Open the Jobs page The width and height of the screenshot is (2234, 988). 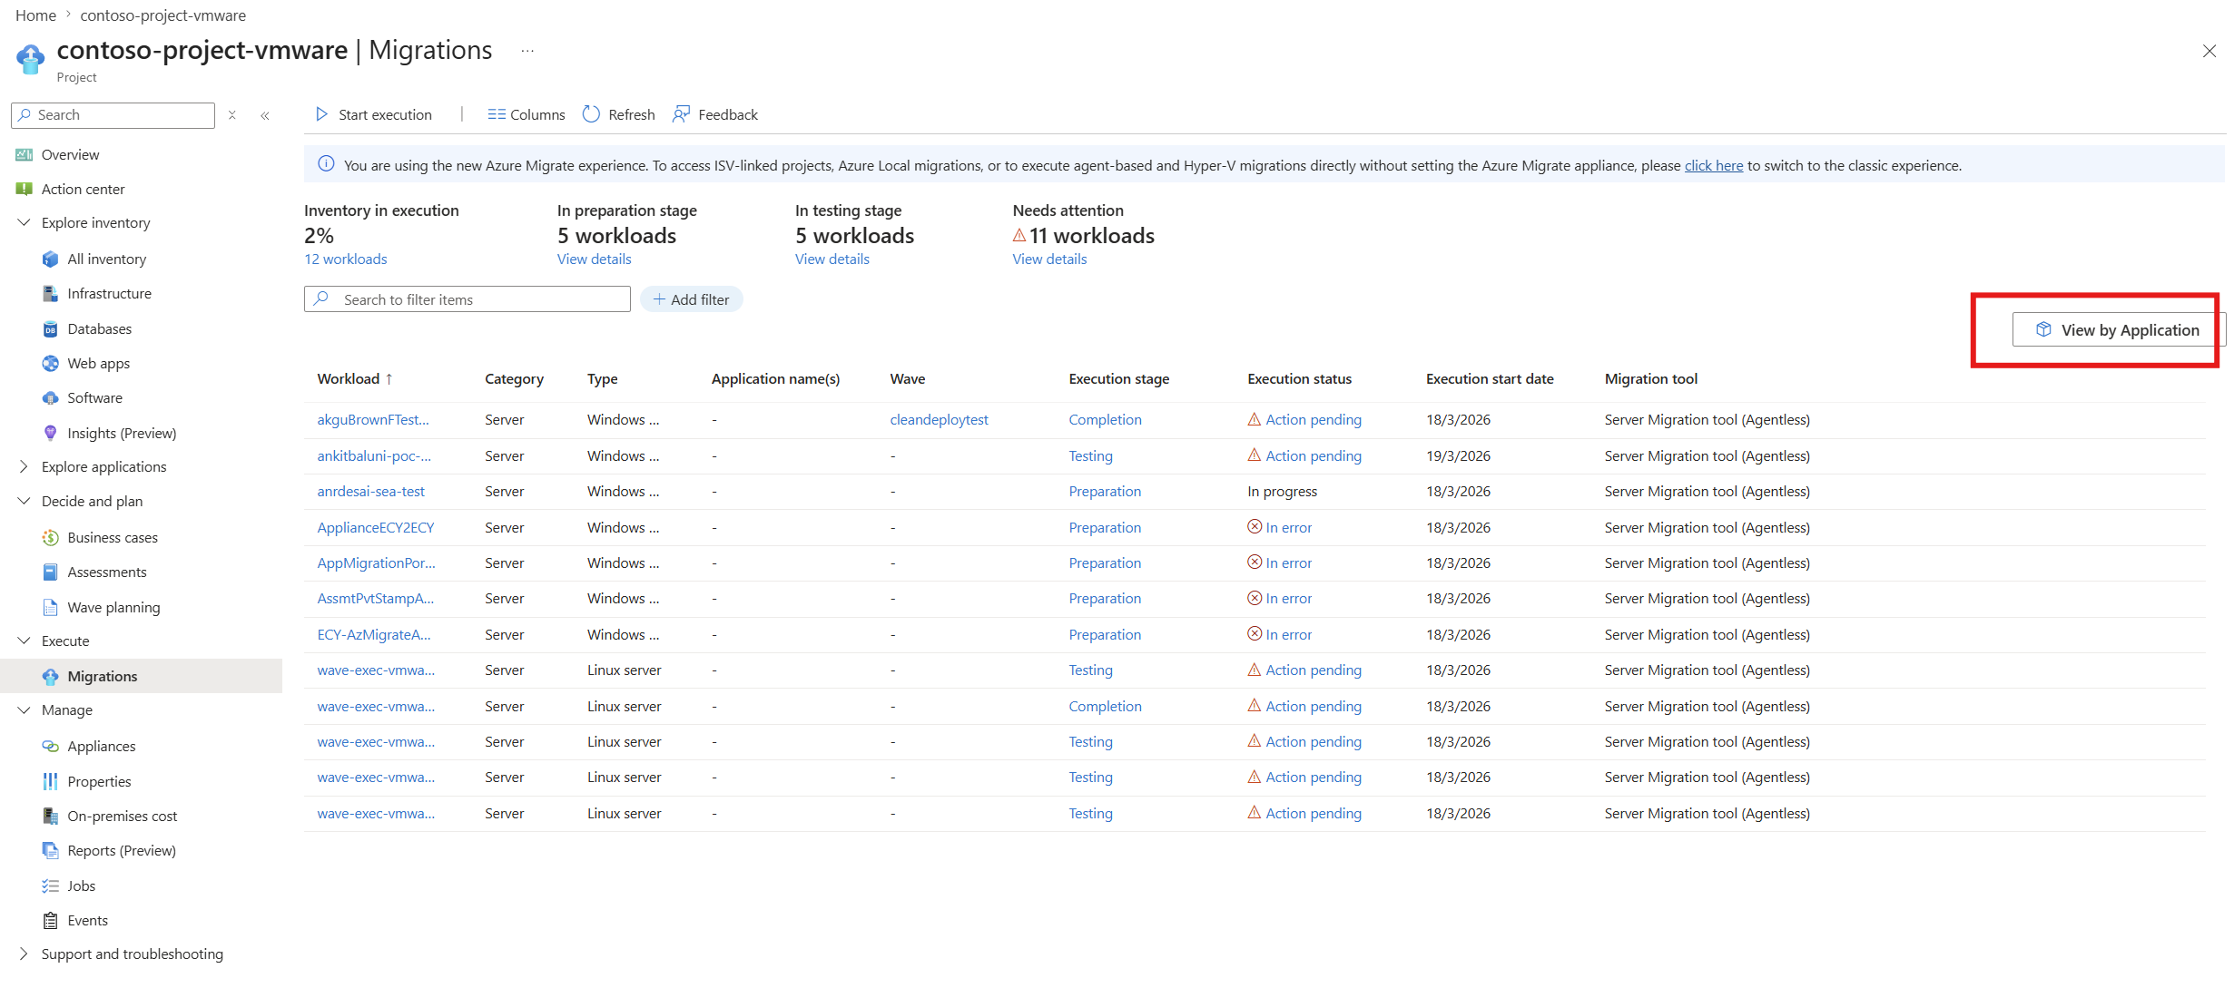(82, 886)
